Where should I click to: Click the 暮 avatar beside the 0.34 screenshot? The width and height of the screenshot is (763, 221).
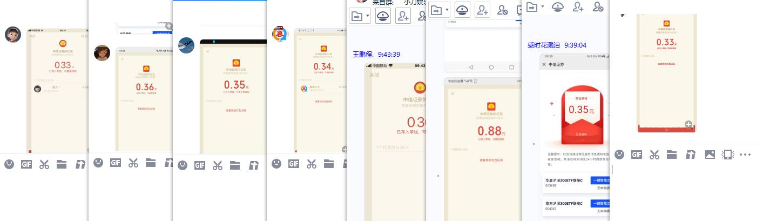click(x=280, y=34)
